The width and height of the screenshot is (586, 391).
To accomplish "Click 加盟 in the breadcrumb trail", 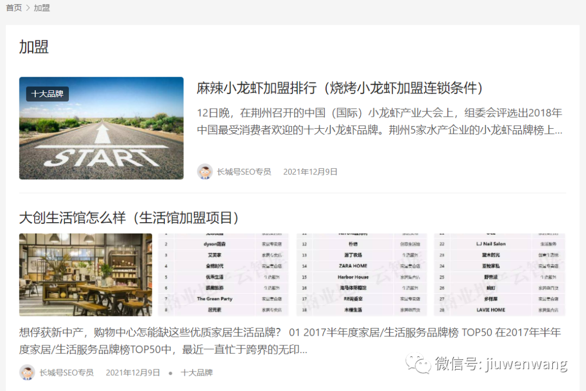I will pyautogui.click(x=41, y=8).
